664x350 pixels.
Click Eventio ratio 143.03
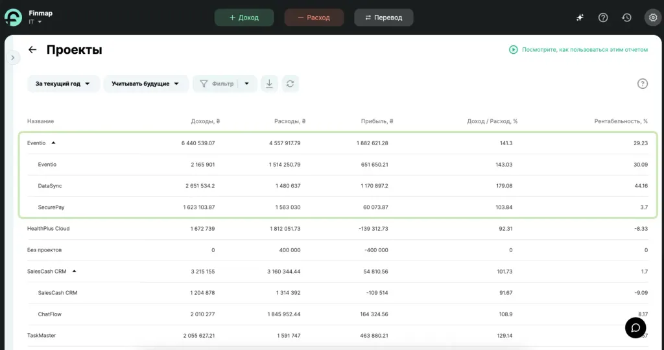pyautogui.click(x=504, y=165)
